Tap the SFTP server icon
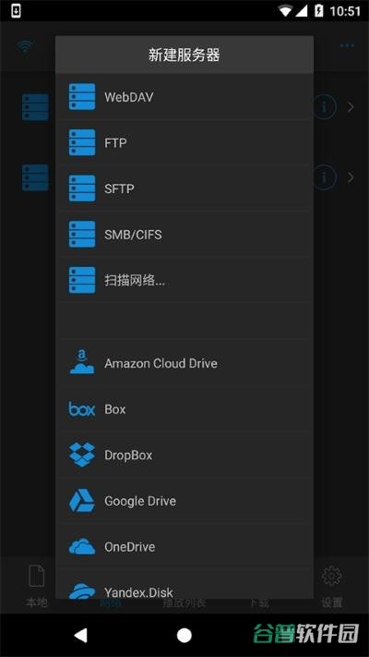 (82, 189)
